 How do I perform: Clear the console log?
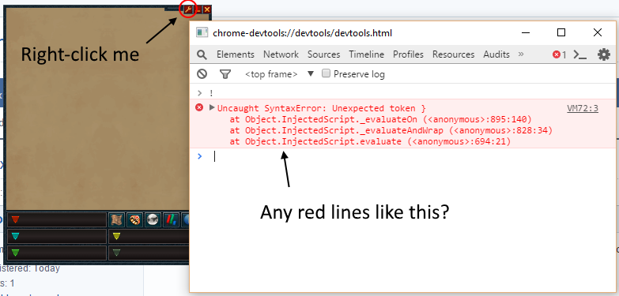pos(202,73)
